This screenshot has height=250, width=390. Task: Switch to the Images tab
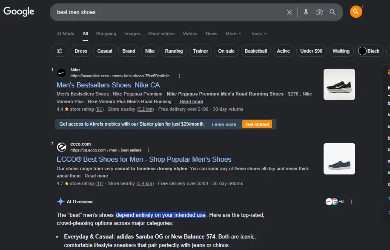tap(132, 34)
